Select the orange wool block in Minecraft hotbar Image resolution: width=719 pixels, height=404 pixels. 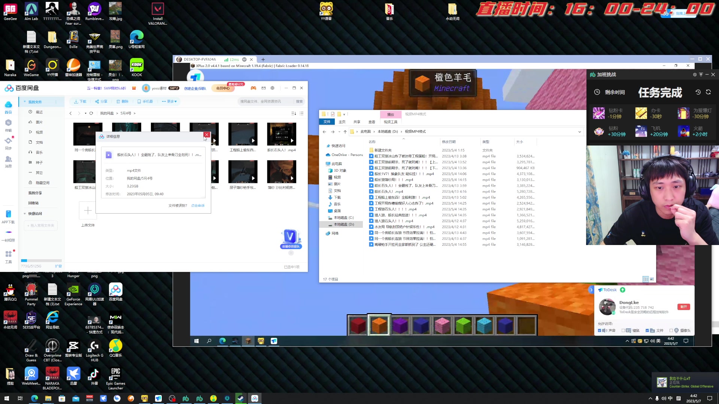(x=379, y=325)
